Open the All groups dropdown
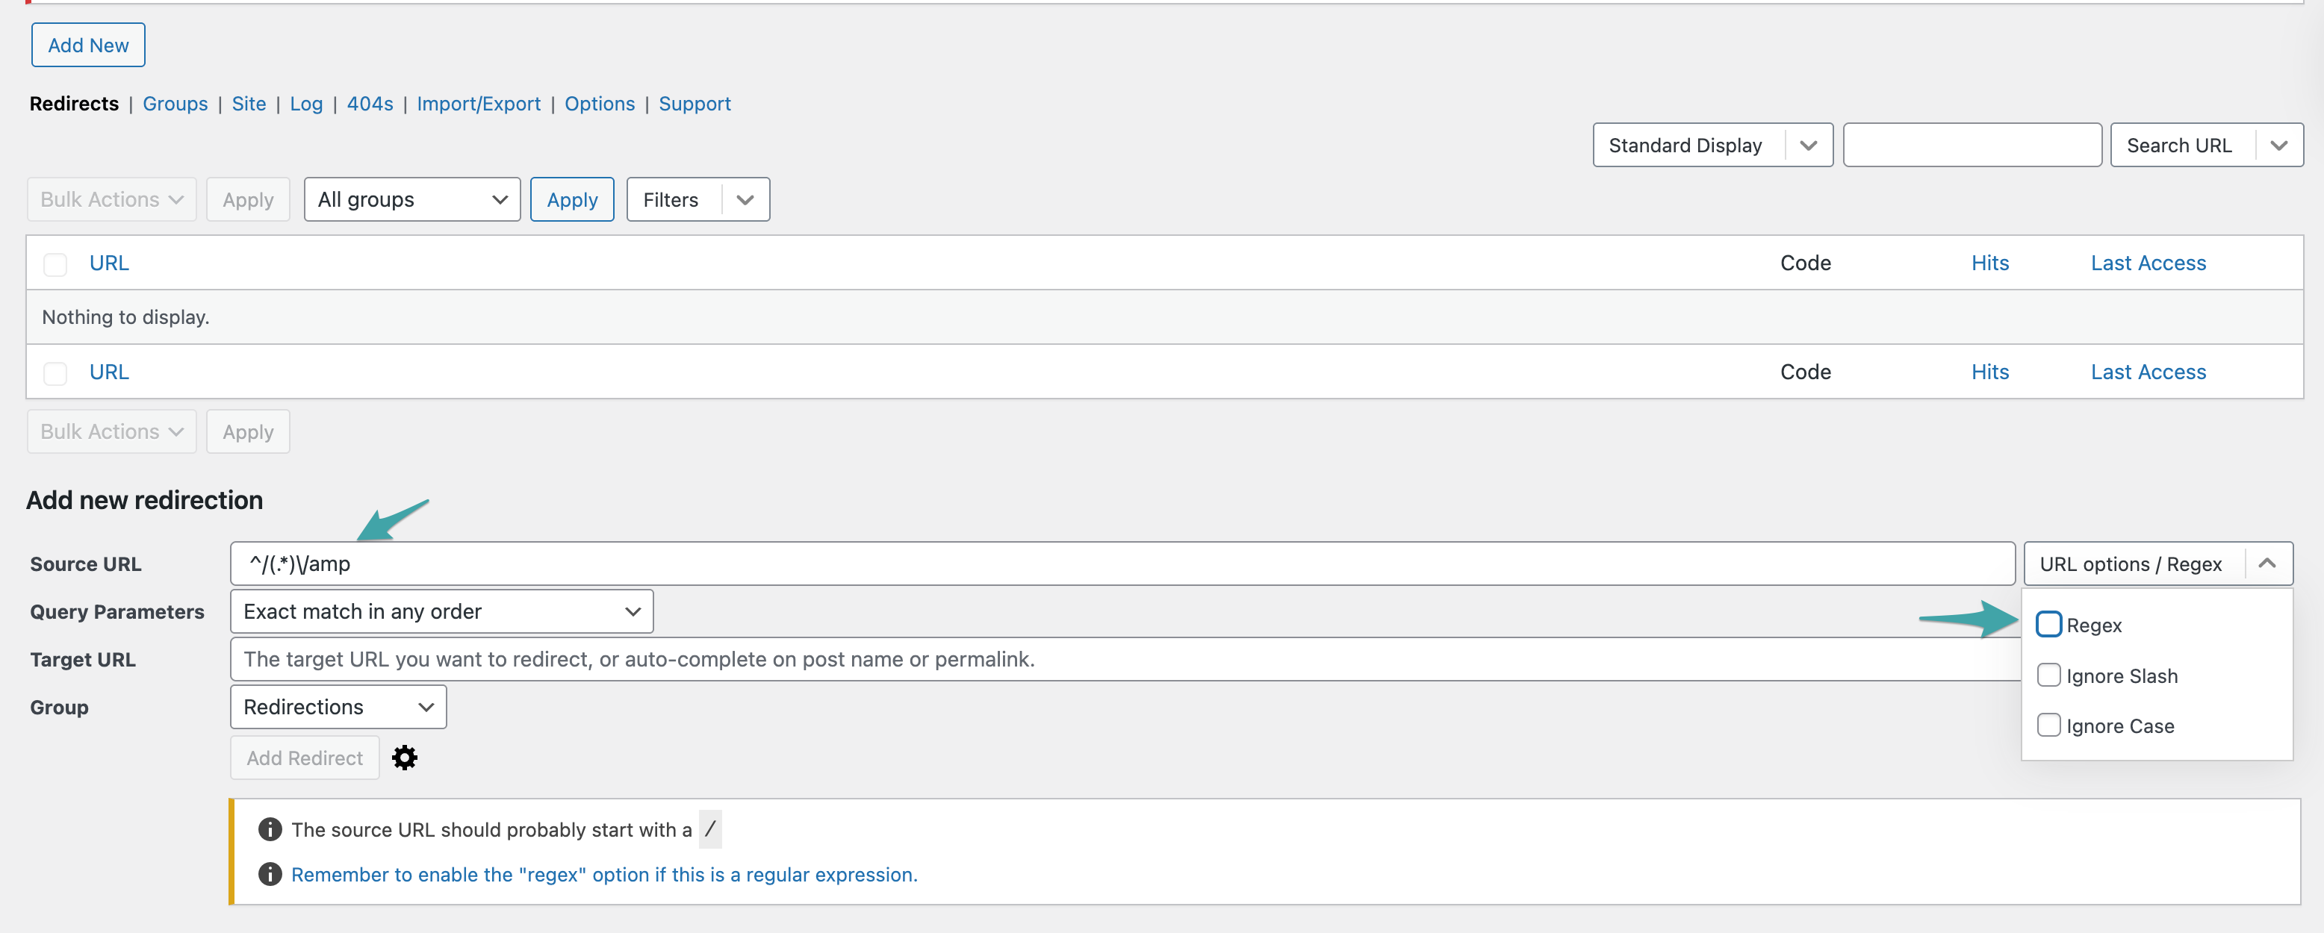Screen dimensions: 2324x933 pos(411,199)
